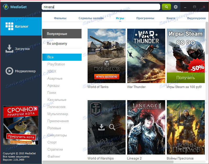Filter games by Азартные
The height and width of the screenshot is (164, 209).
55,79
